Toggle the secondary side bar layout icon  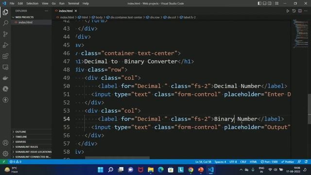click(270, 3)
